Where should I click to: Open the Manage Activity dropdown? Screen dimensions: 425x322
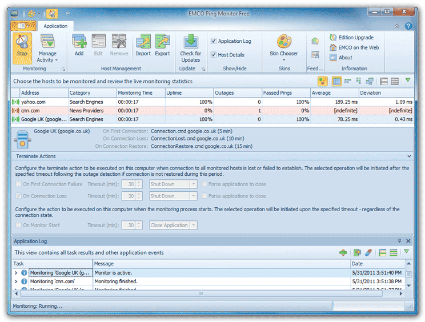[47, 57]
